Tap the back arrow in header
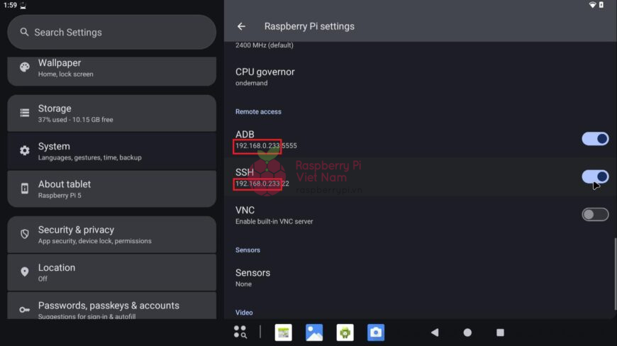The width and height of the screenshot is (617, 346). [x=241, y=26]
